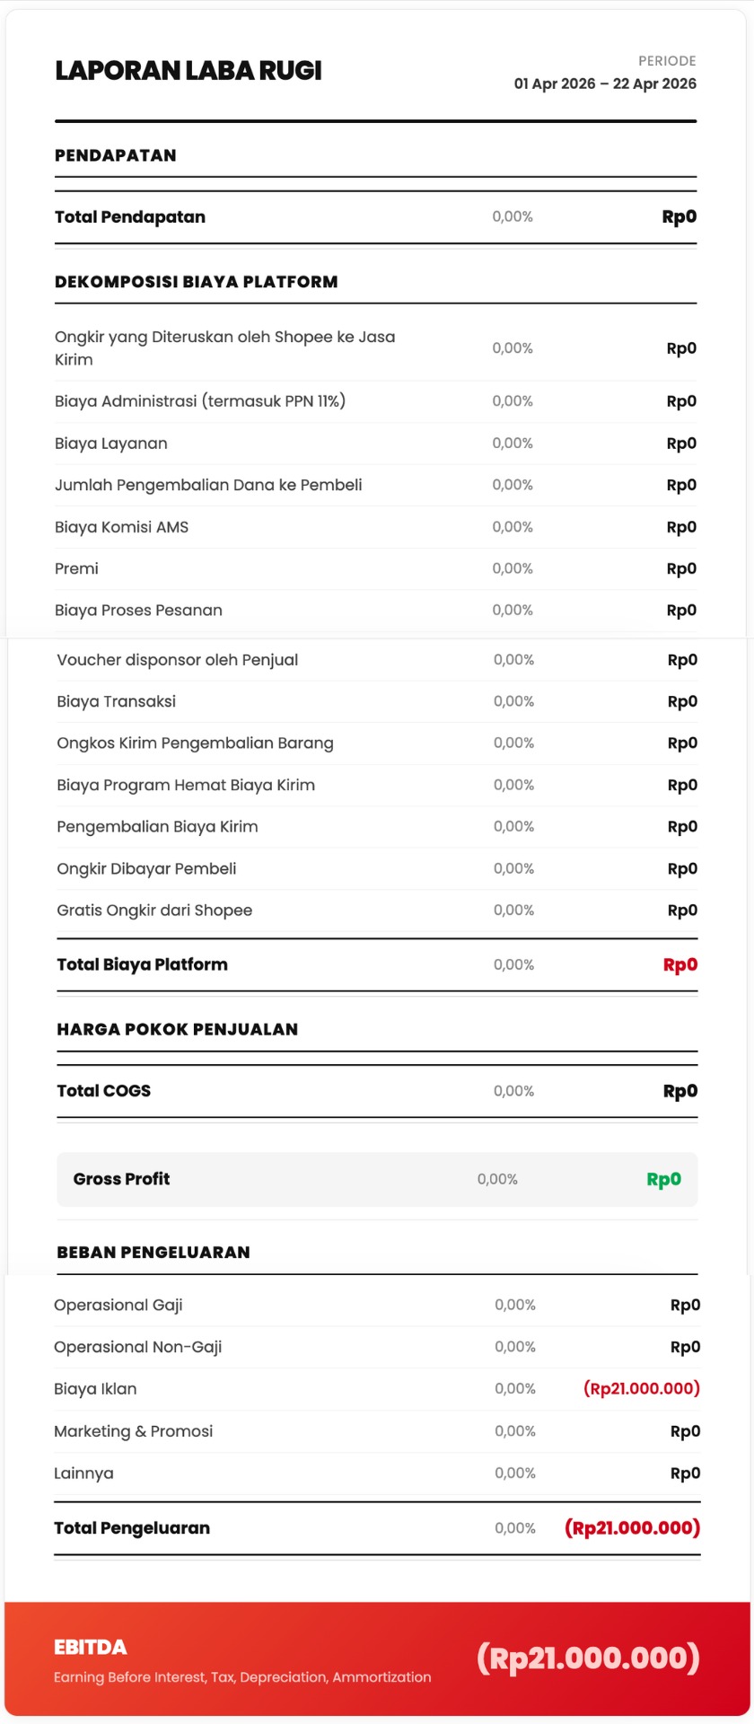This screenshot has height=1724, width=754.
Task: Click the EBITDA heading in red banner
Action: [x=91, y=1647]
